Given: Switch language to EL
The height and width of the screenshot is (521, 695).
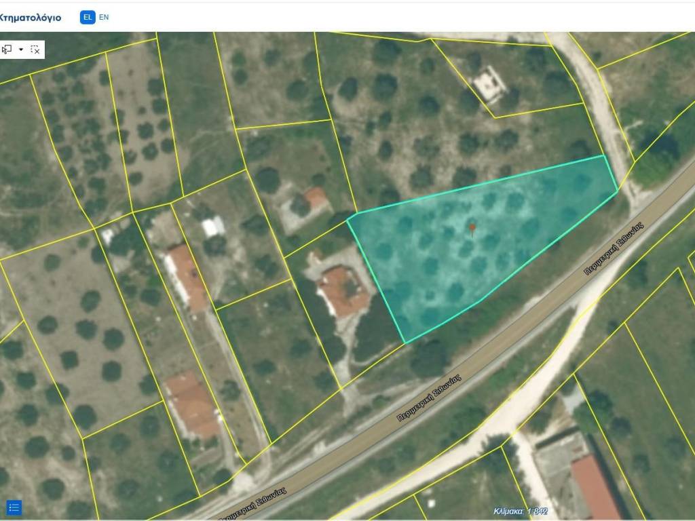Looking at the screenshot, I should click(x=87, y=17).
